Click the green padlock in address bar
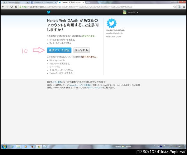Screen dimensions: 187x155 20,7
